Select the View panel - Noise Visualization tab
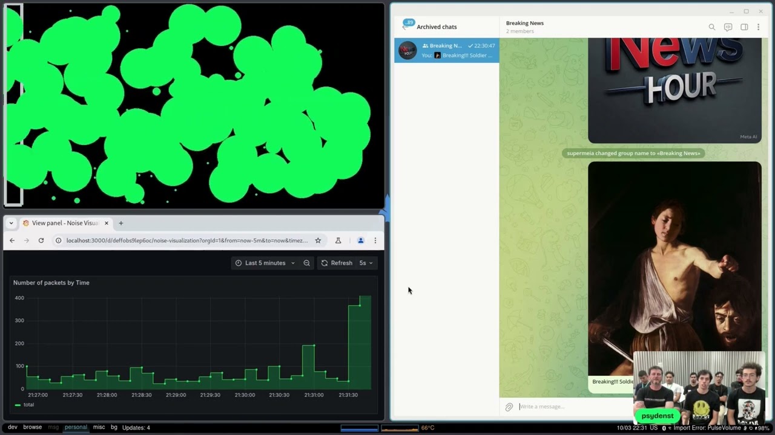Screen dimensions: 775x435 click(x=65, y=223)
